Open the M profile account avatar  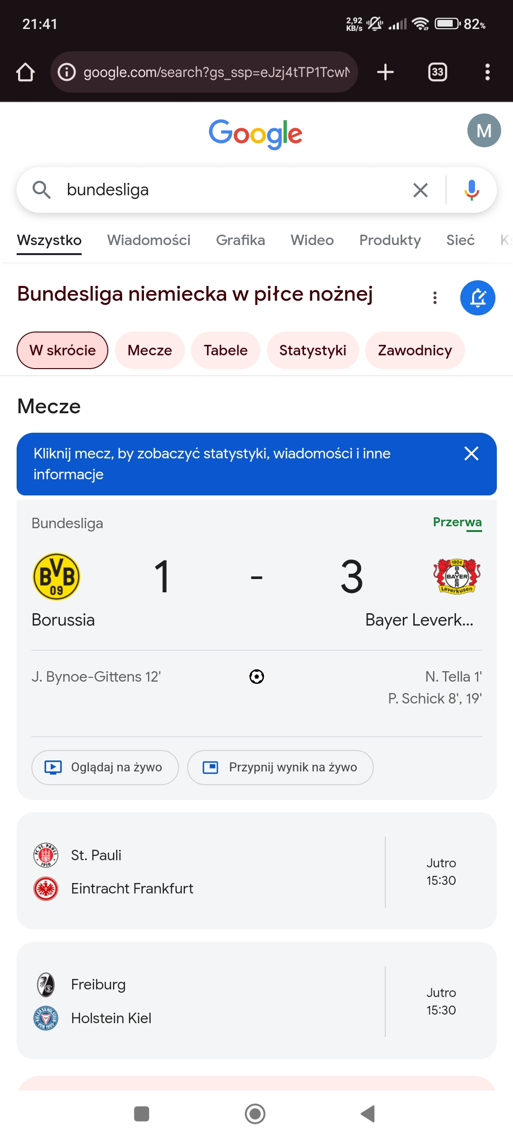coord(484,131)
